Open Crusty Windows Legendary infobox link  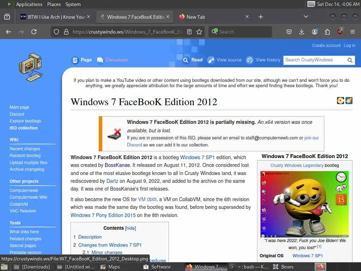[297, 165]
